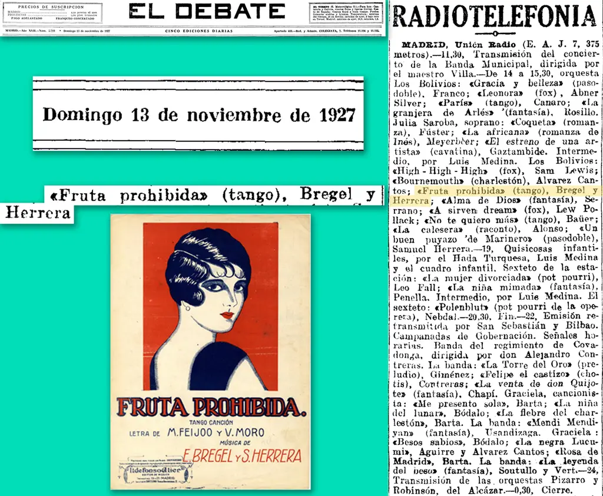Click the final word "Cierre"
Viewport: 603px width, 496px height.
pos(556,490)
